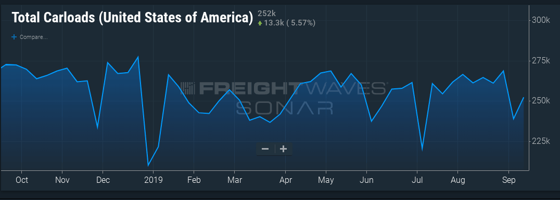This screenshot has height=200, width=560.
Task: Click the green up-arrow change indicator
Action: [x=260, y=23]
